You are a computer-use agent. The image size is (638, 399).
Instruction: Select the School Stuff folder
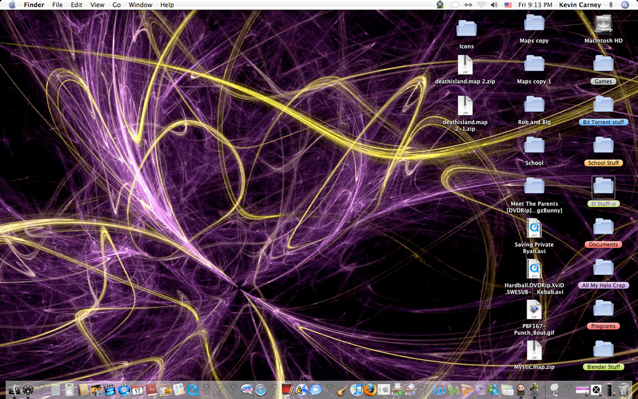[x=603, y=145]
